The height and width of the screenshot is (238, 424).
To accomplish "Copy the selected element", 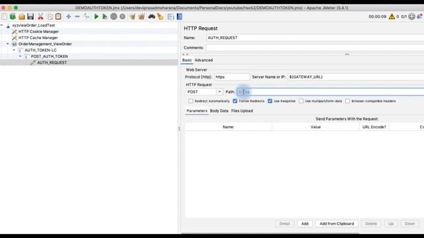I will click(50, 17).
